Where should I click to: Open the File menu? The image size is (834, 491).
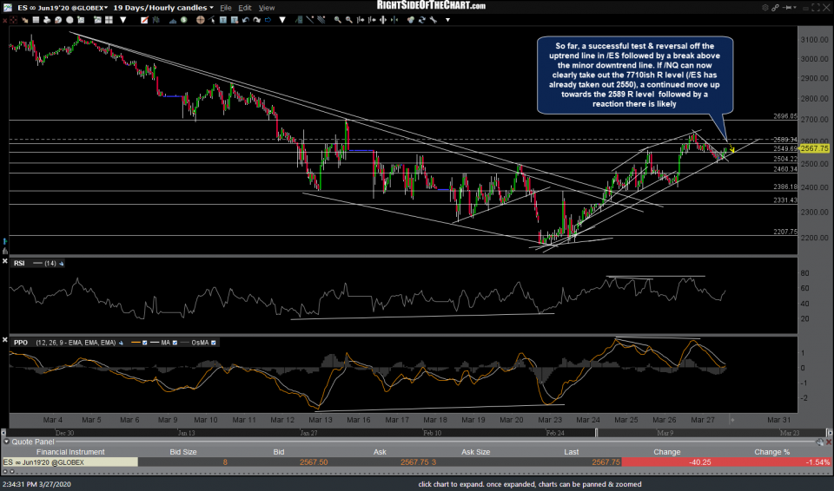[x=226, y=8]
